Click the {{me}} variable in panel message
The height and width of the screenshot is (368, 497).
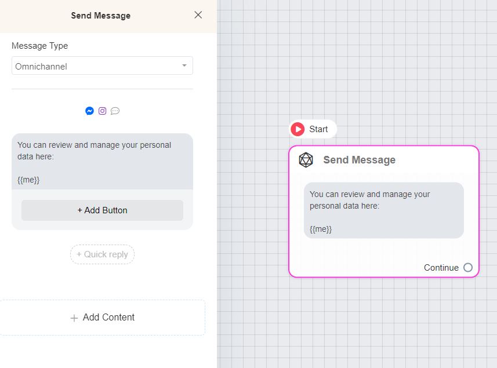pyautogui.click(x=28, y=180)
